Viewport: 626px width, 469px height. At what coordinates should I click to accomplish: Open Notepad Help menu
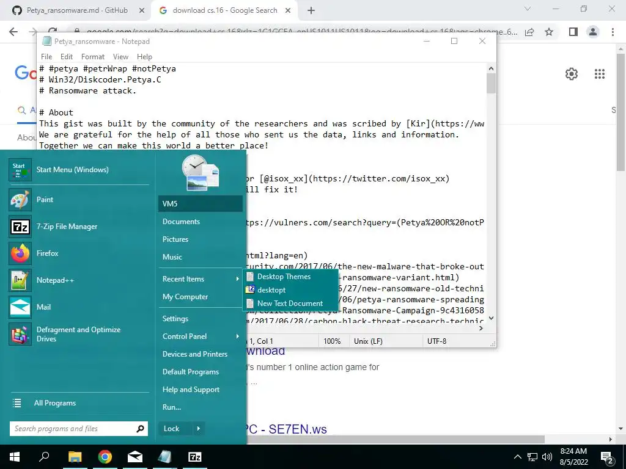pyautogui.click(x=144, y=57)
